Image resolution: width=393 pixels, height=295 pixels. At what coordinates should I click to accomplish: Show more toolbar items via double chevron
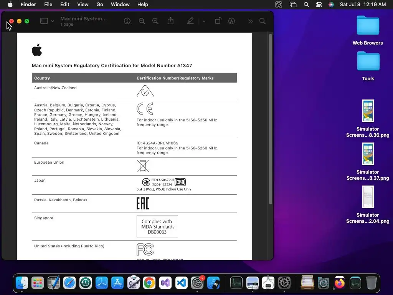point(250,22)
